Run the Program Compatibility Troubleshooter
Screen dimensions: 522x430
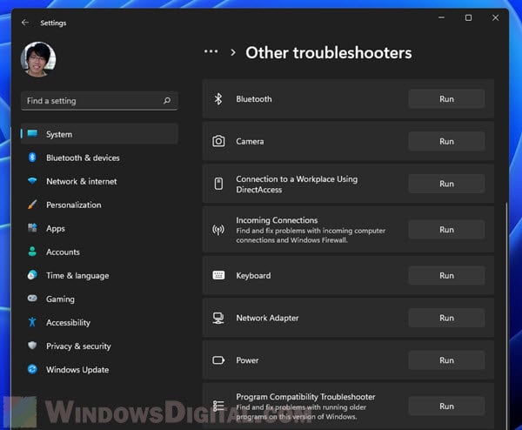tap(446, 406)
